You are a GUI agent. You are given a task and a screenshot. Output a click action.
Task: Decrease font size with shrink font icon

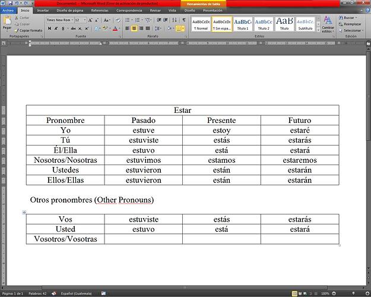[x=97, y=20]
